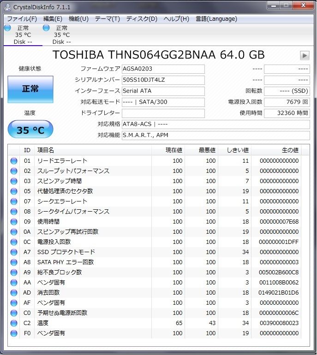Click status icon of row A8 SATA PHY エラー回数

pyautogui.click(x=14, y=262)
